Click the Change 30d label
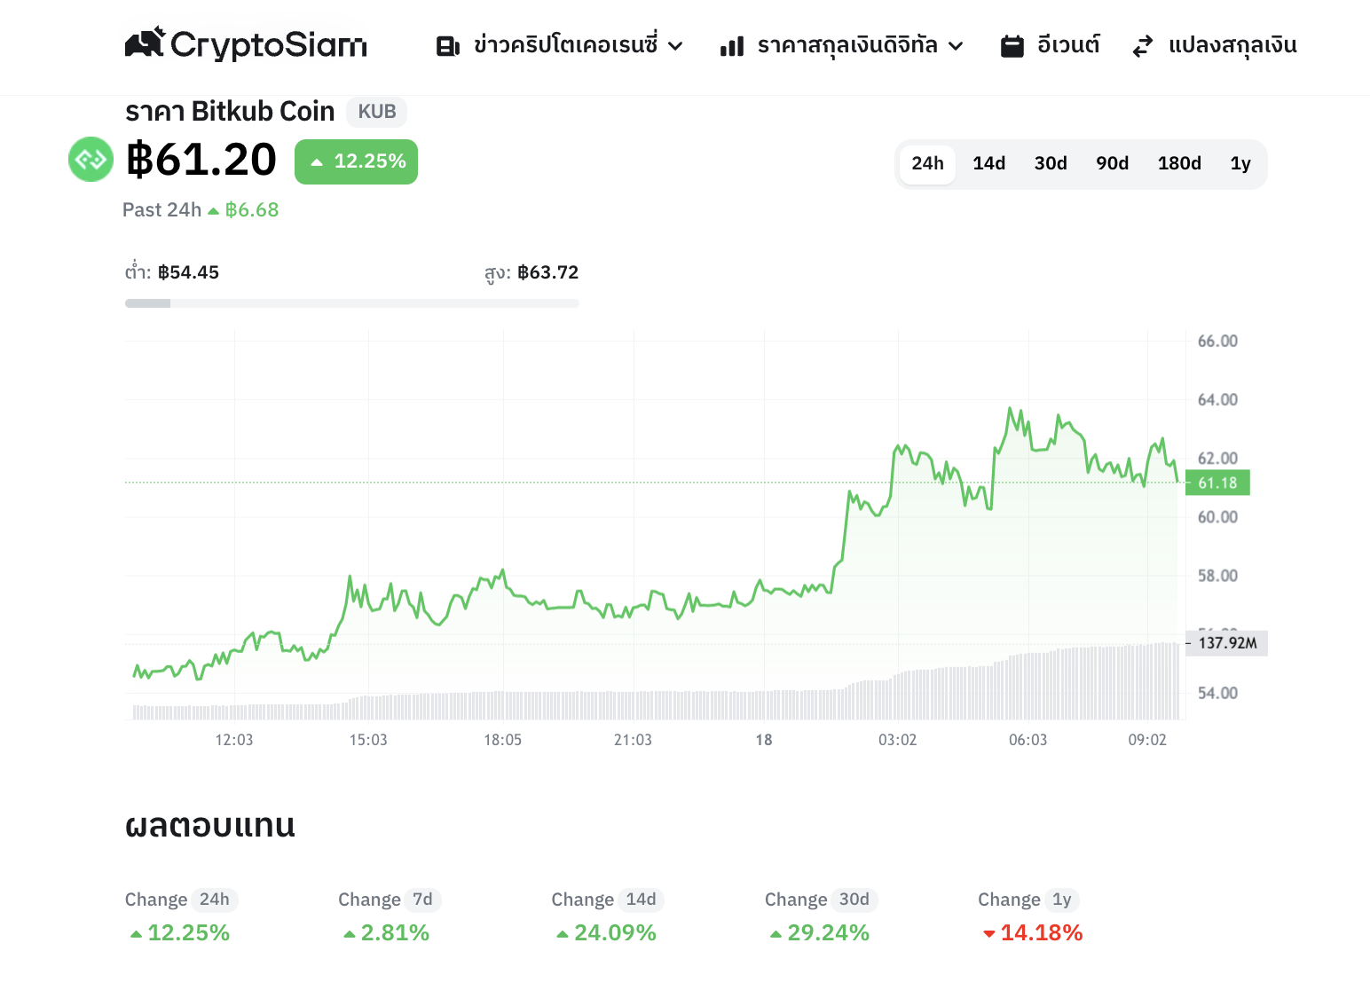The image size is (1370, 990). pos(821,900)
